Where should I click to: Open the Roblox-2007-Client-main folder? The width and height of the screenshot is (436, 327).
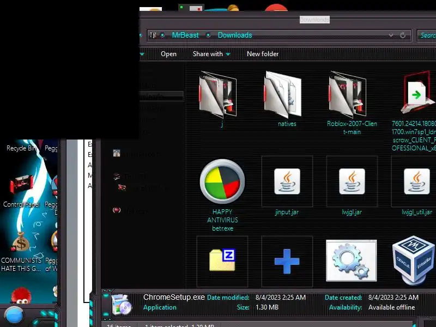(348, 94)
